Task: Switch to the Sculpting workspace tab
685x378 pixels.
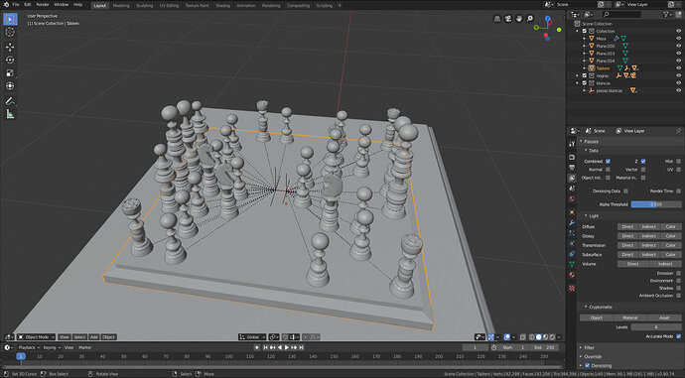Action: [144, 6]
